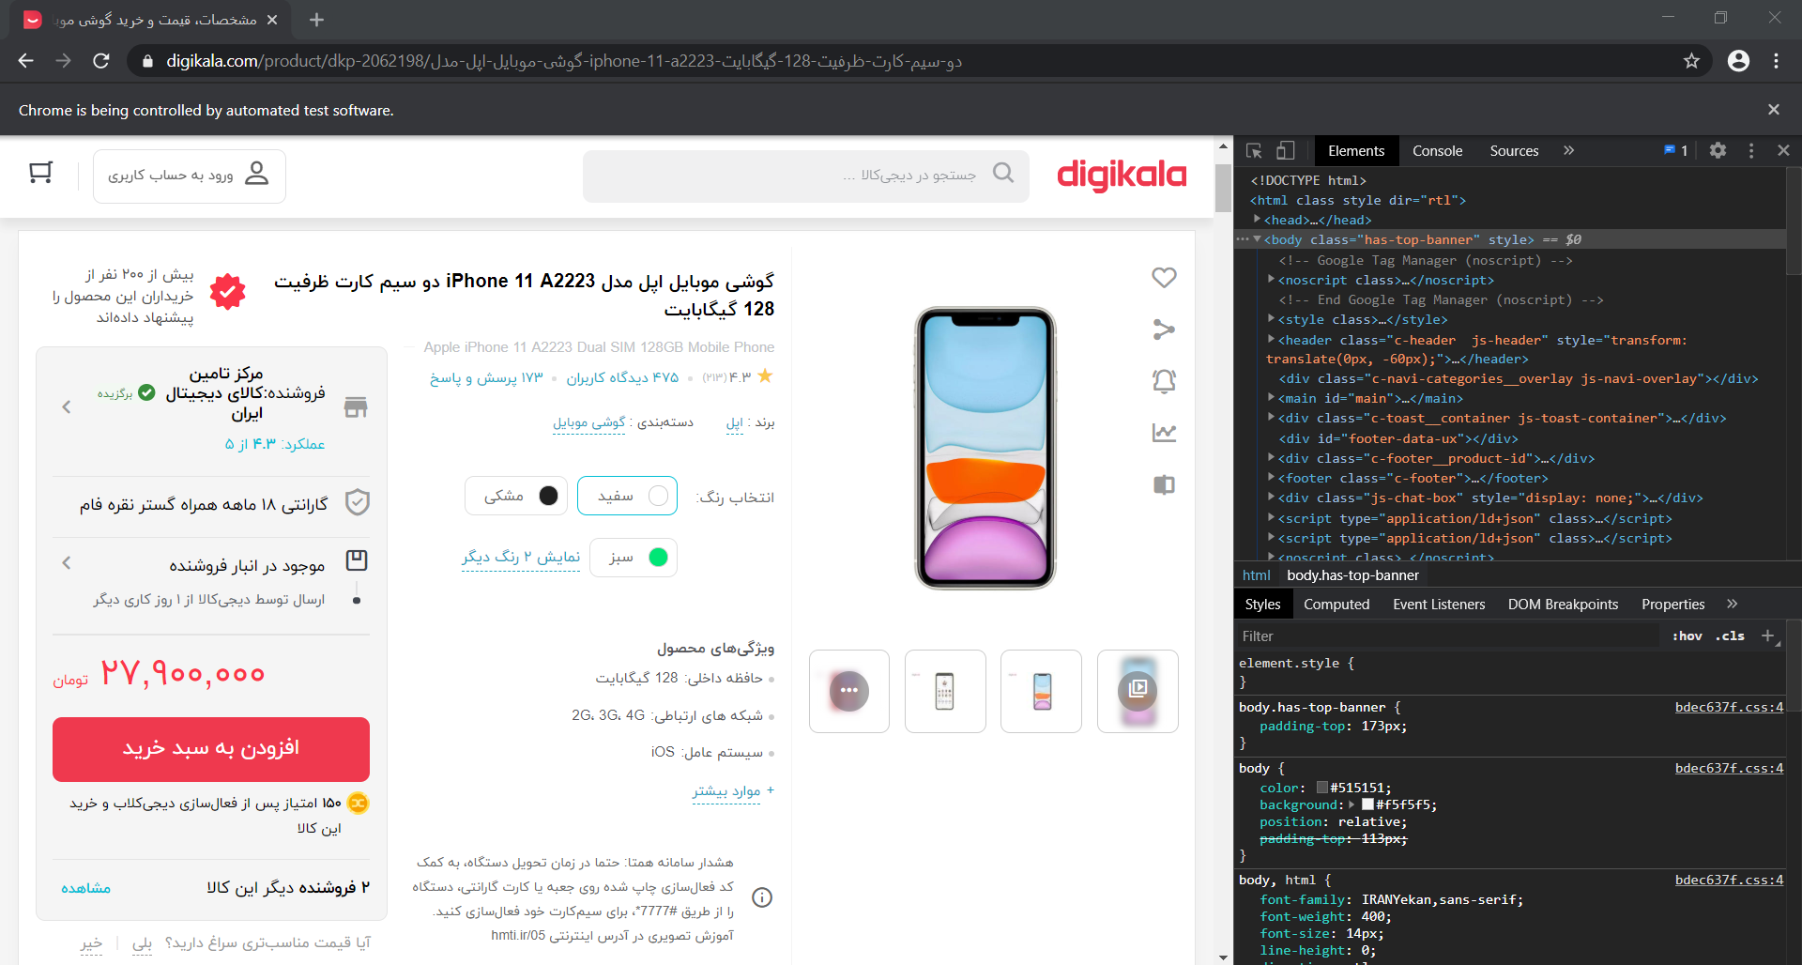
Task: Go back to previous page
Action: click(x=26, y=61)
